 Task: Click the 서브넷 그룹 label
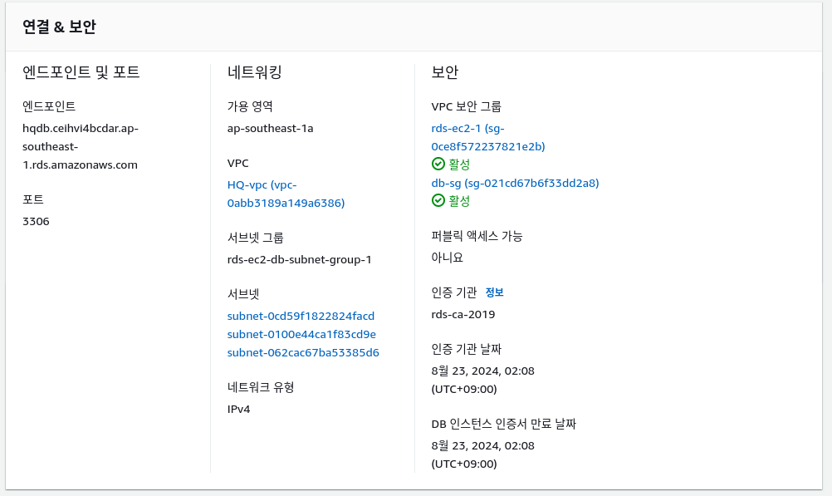click(x=255, y=238)
